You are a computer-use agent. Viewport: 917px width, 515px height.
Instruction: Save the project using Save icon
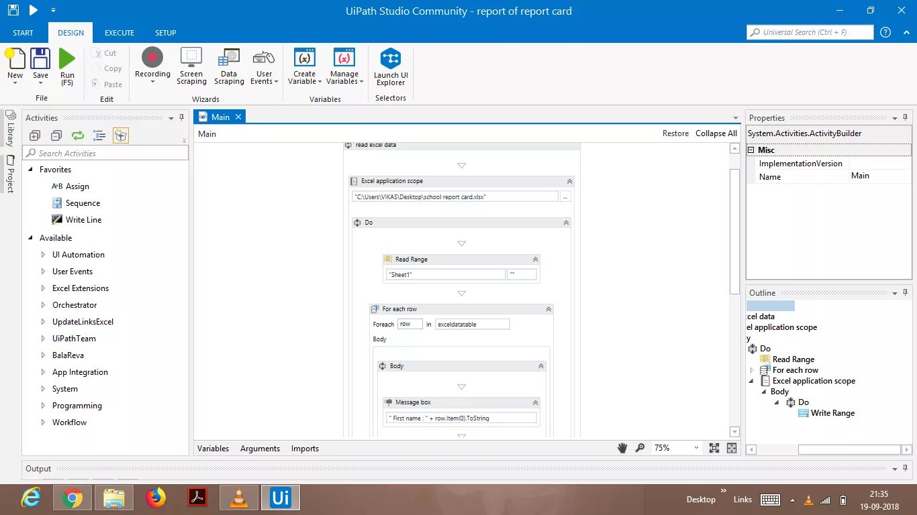click(x=40, y=64)
